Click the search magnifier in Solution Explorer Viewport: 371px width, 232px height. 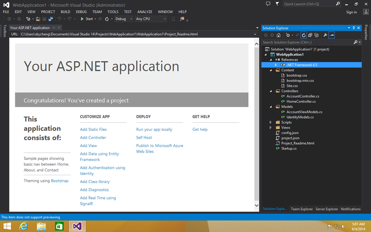click(355, 42)
